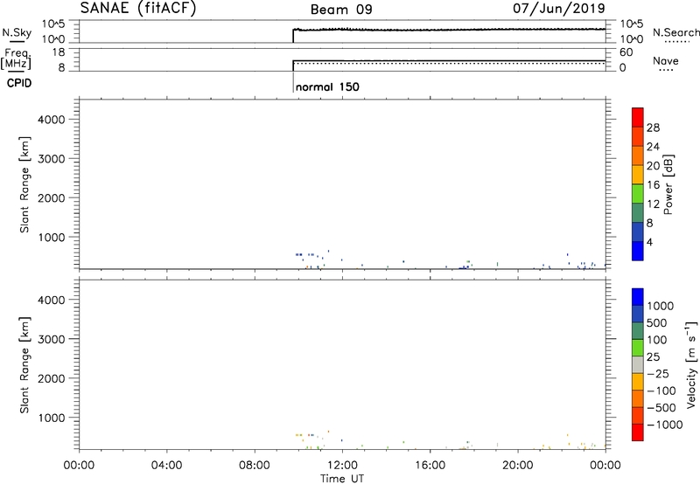
Task: Select the N.Sky legend label
Action: tap(17, 32)
